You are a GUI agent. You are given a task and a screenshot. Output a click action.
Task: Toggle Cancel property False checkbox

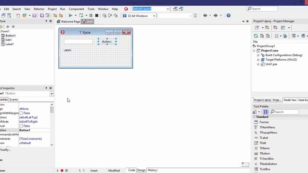(21, 126)
